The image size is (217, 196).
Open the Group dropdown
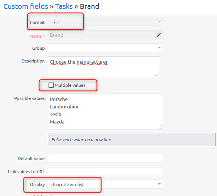click(x=106, y=48)
